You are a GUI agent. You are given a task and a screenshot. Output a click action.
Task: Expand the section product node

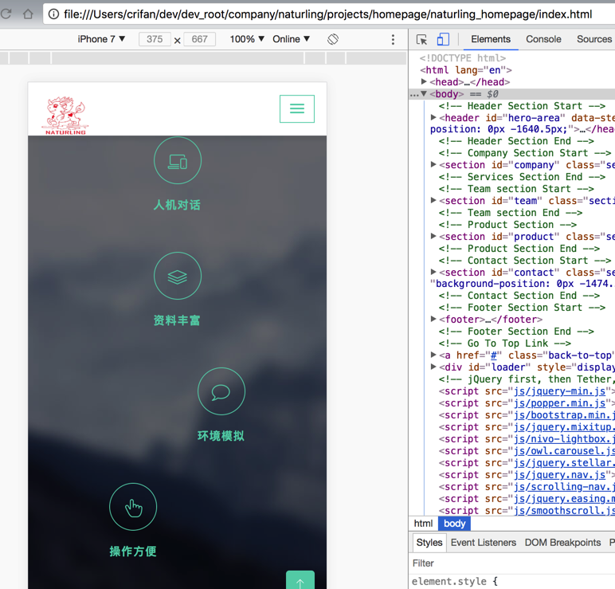click(x=433, y=236)
